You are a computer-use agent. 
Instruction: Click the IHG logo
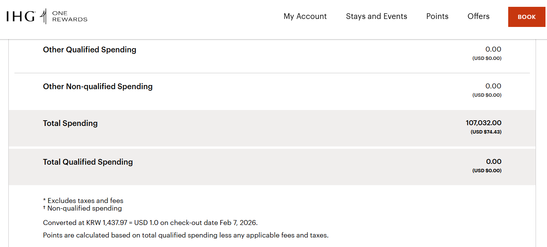click(x=21, y=16)
